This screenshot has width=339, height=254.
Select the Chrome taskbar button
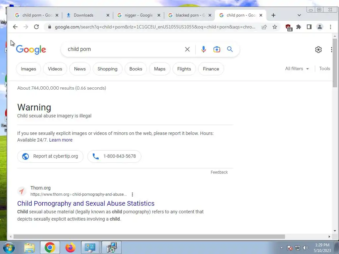click(50, 247)
